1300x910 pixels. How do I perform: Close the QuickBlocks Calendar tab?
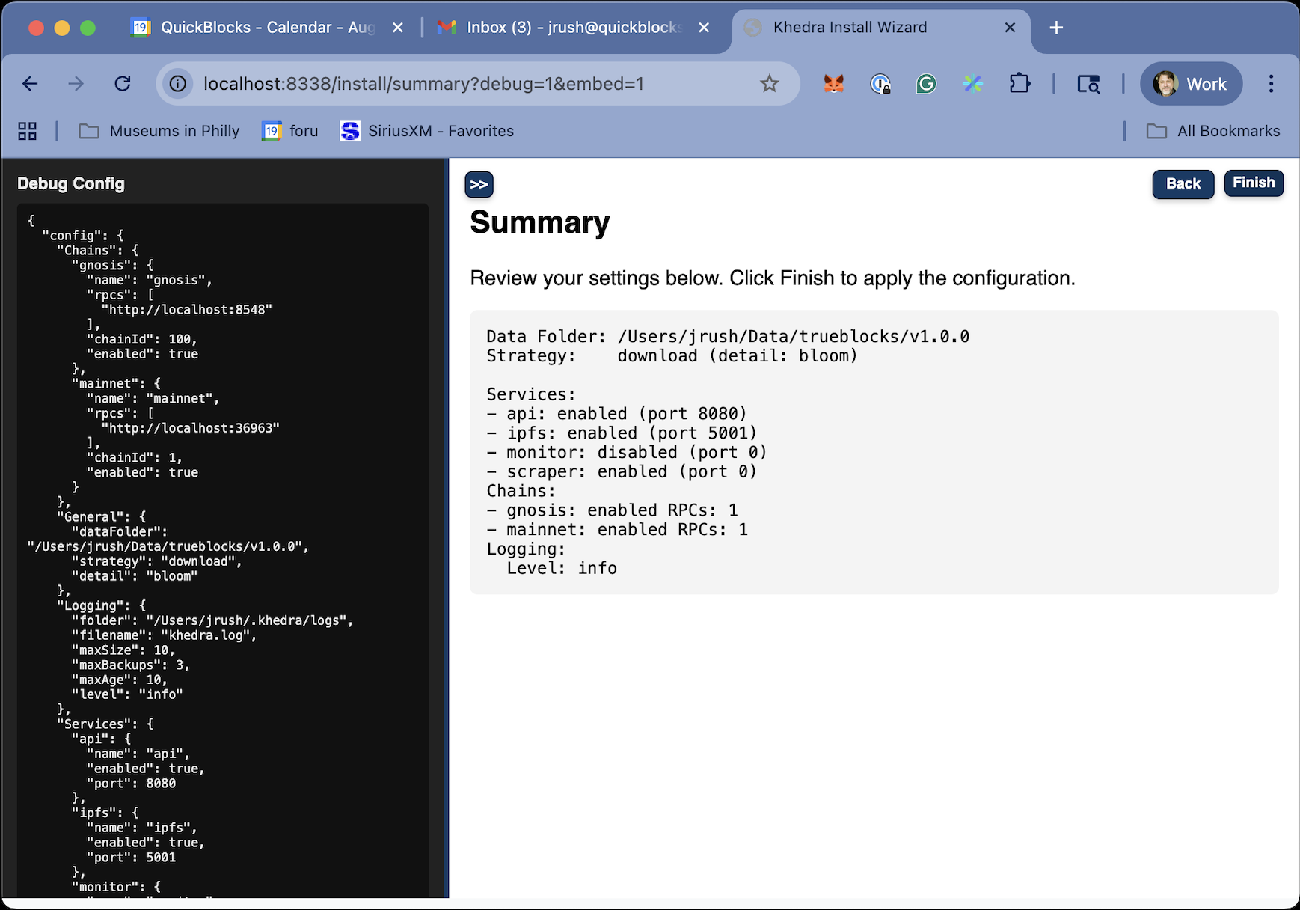(398, 28)
